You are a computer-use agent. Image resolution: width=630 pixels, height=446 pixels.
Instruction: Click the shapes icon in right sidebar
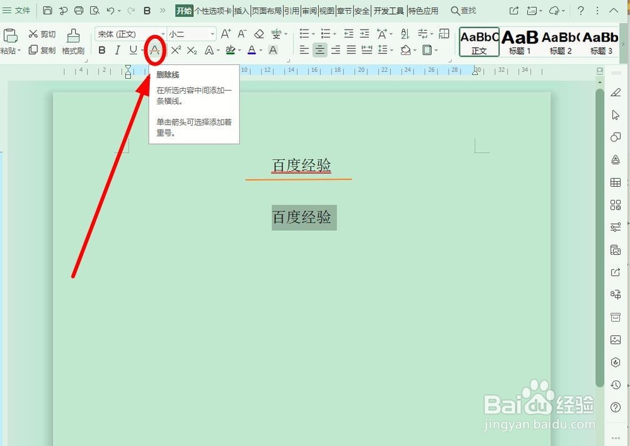pyautogui.click(x=615, y=137)
